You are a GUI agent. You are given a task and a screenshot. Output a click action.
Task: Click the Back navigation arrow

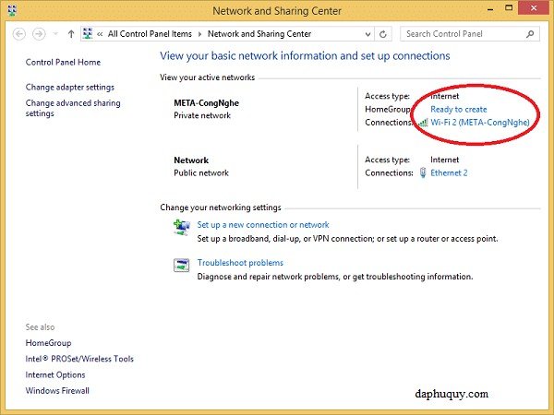[x=19, y=34]
